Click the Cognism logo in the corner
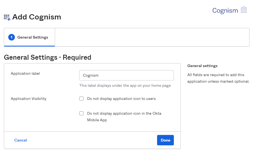255x153 pixels. 229,10
